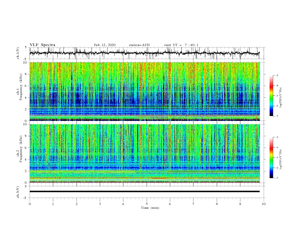Click the time axis tick label '10'
This screenshot has width=297, height=229.
coord(264,204)
